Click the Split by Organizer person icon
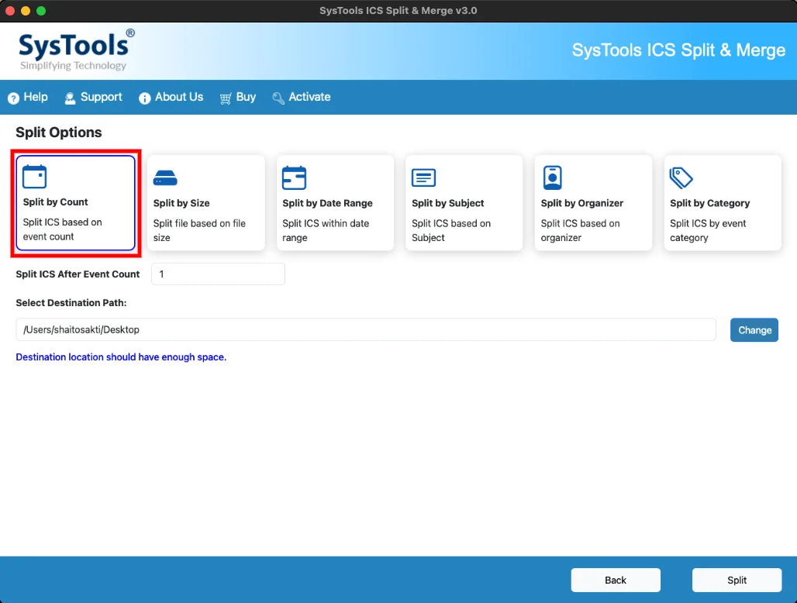This screenshot has width=797, height=603. (x=553, y=177)
